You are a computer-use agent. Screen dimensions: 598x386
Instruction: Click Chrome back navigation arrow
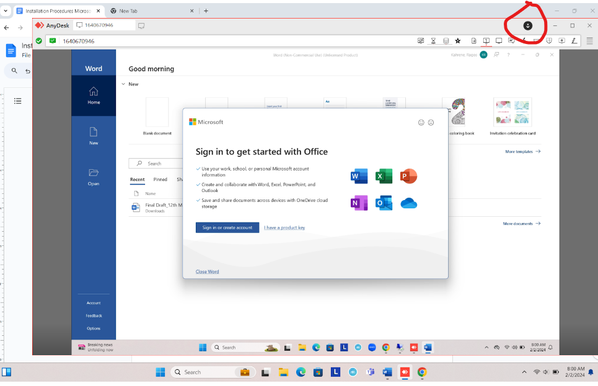[x=6, y=27]
